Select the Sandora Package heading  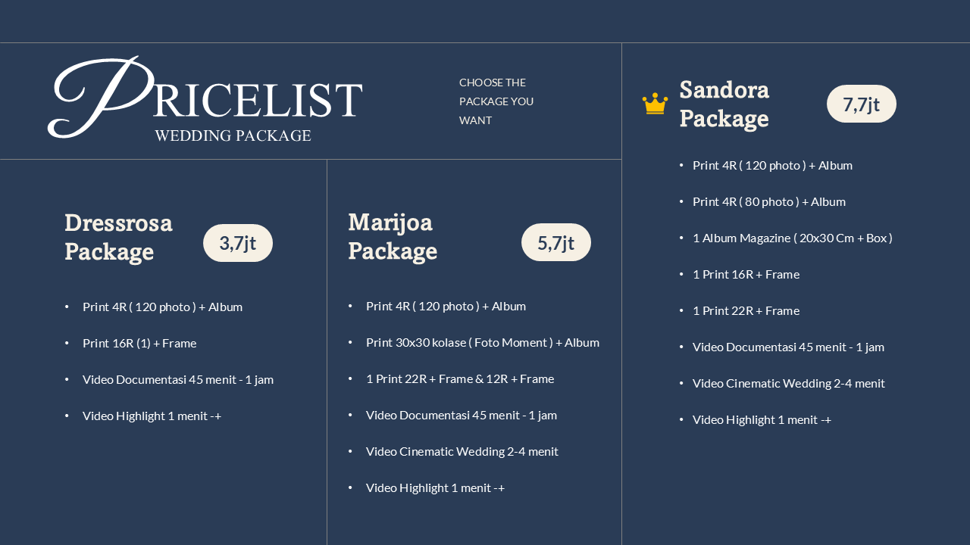724,104
